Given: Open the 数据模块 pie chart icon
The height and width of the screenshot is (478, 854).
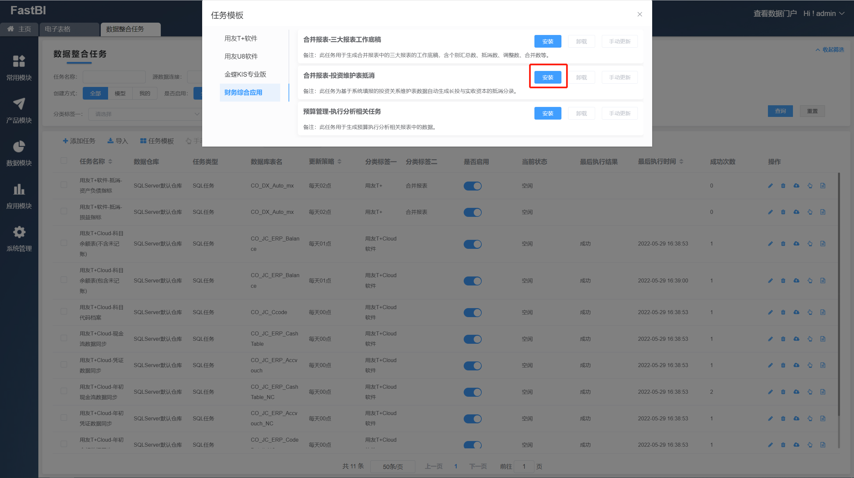Looking at the screenshot, I should (19, 147).
